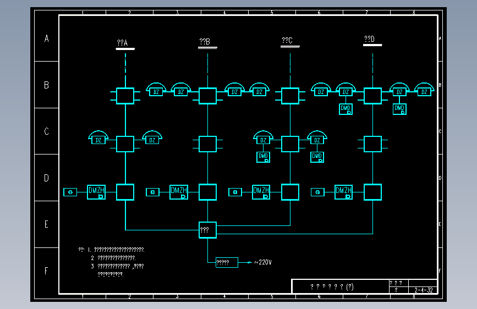This screenshot has width=477, height=309.
Task: Click the ????? box feeding ~220V
Action: (x=227, y=262)
